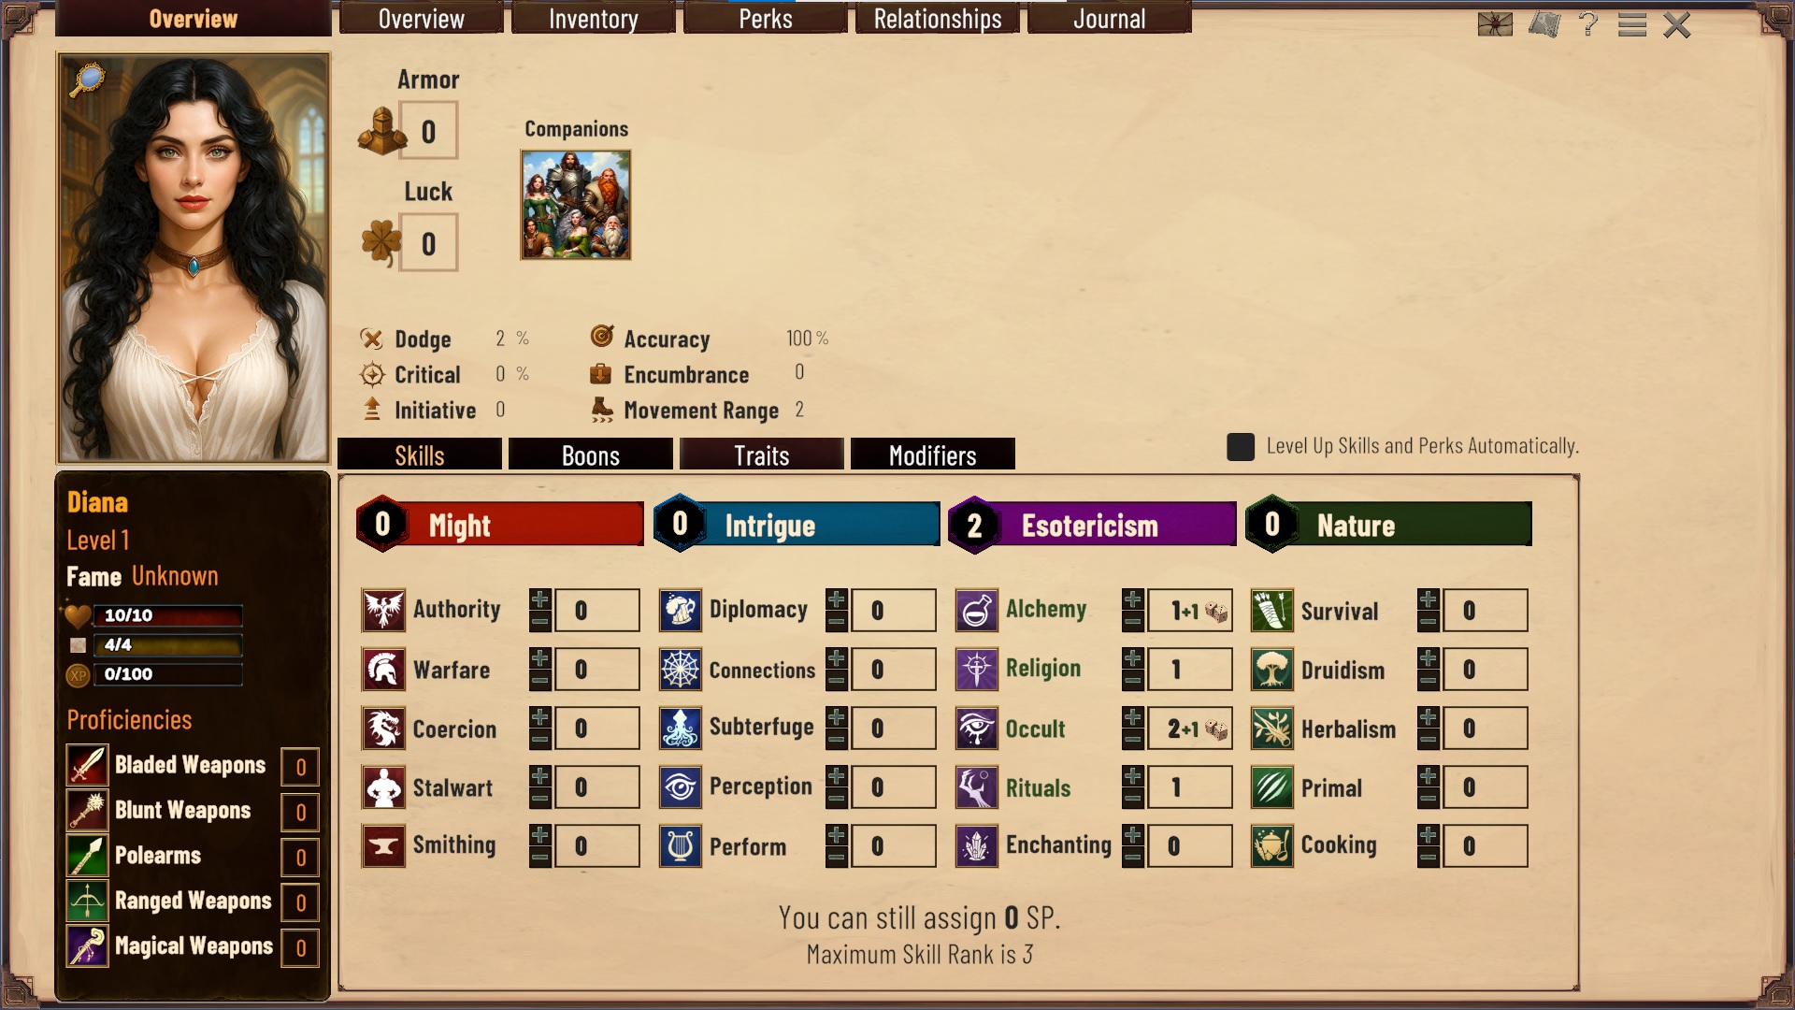
Task: Open help via question mark icon
Action: 1587,24
